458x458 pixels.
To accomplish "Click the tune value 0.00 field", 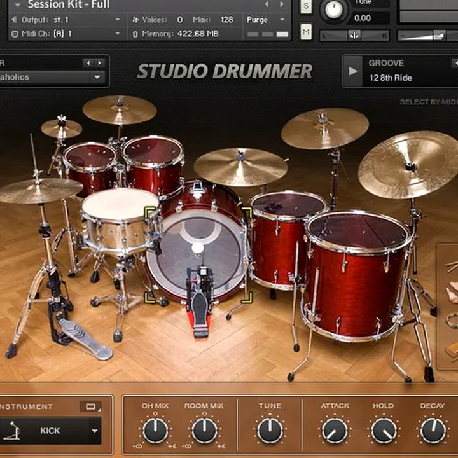I will tap(363, 18).
